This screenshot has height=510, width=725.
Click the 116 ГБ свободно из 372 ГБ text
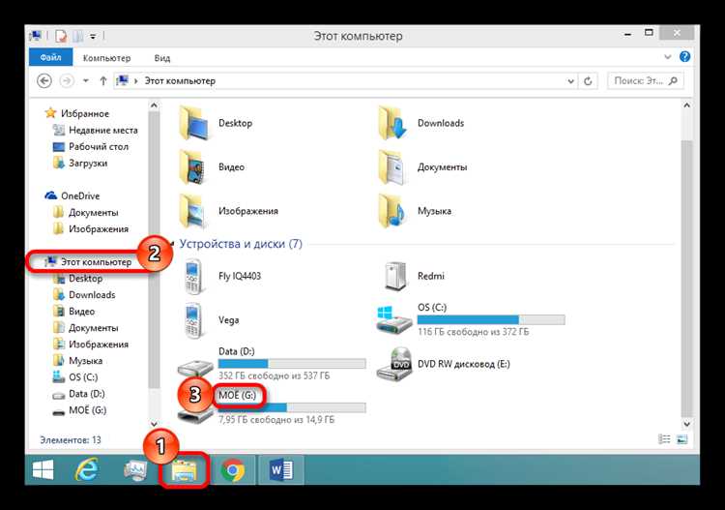point(473,332)
